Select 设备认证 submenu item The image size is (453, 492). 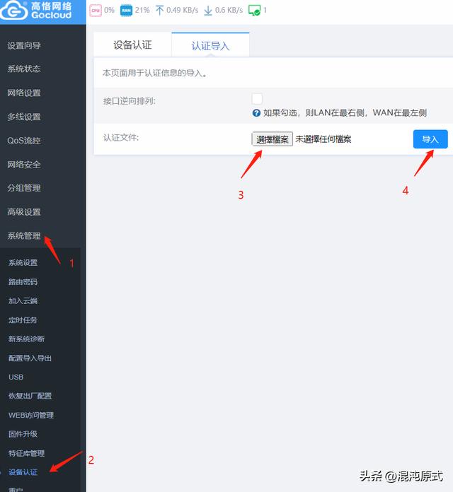point(23,472)
